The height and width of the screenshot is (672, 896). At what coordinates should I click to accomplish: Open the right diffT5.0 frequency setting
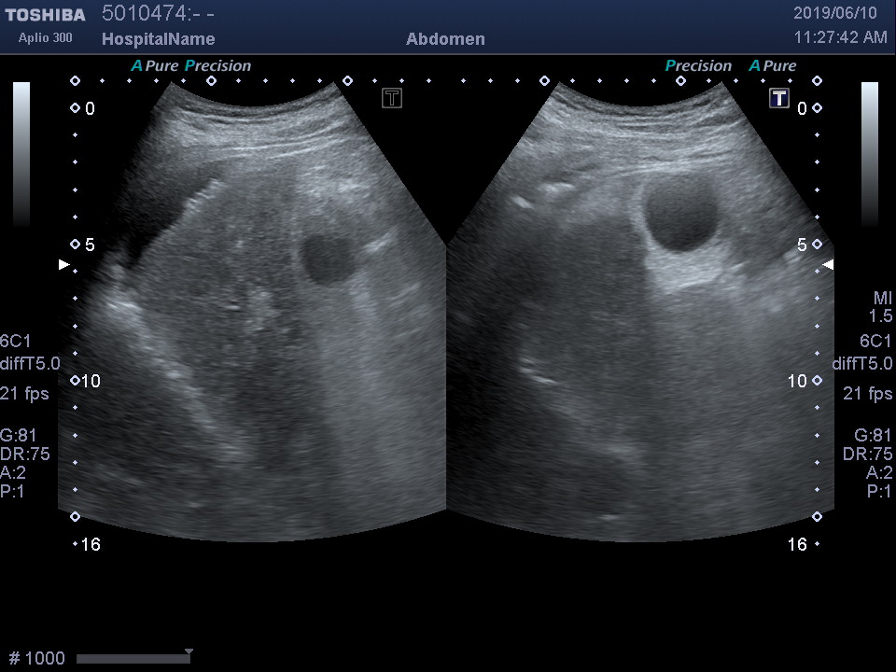tap(862, 364)
